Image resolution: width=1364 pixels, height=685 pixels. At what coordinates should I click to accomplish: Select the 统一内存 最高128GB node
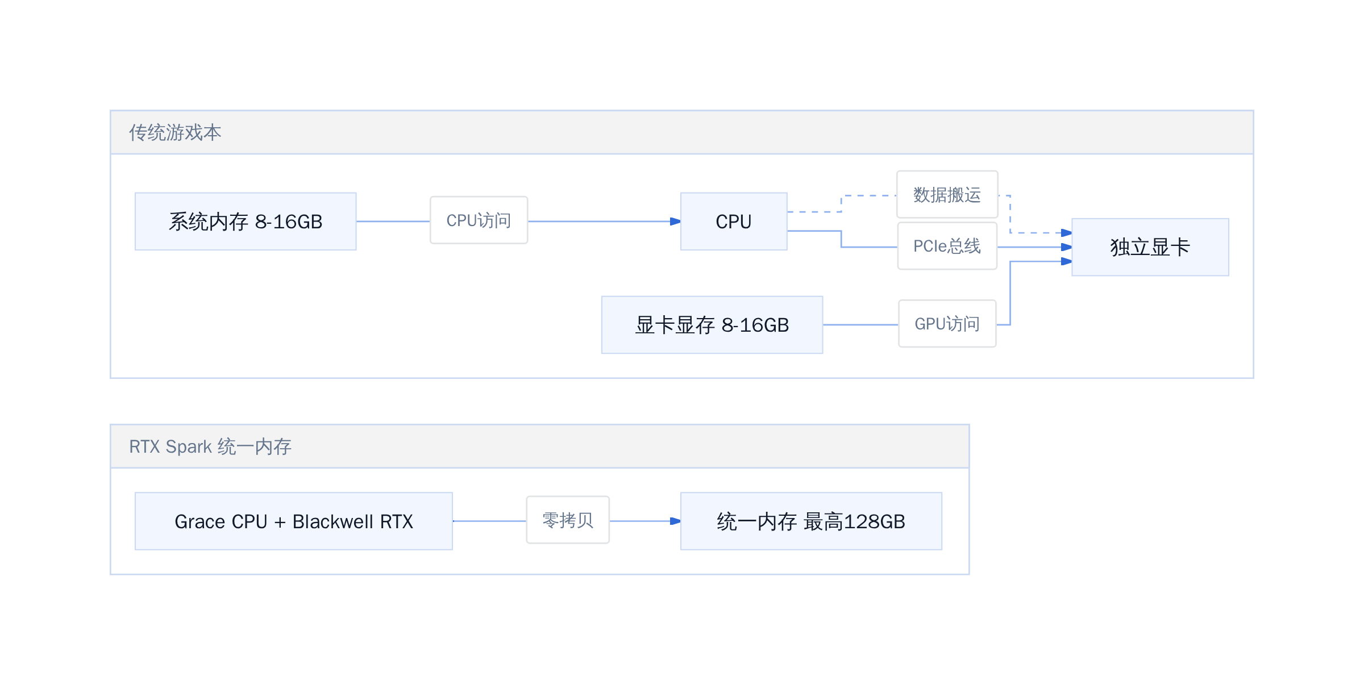[x=811, y=521]
